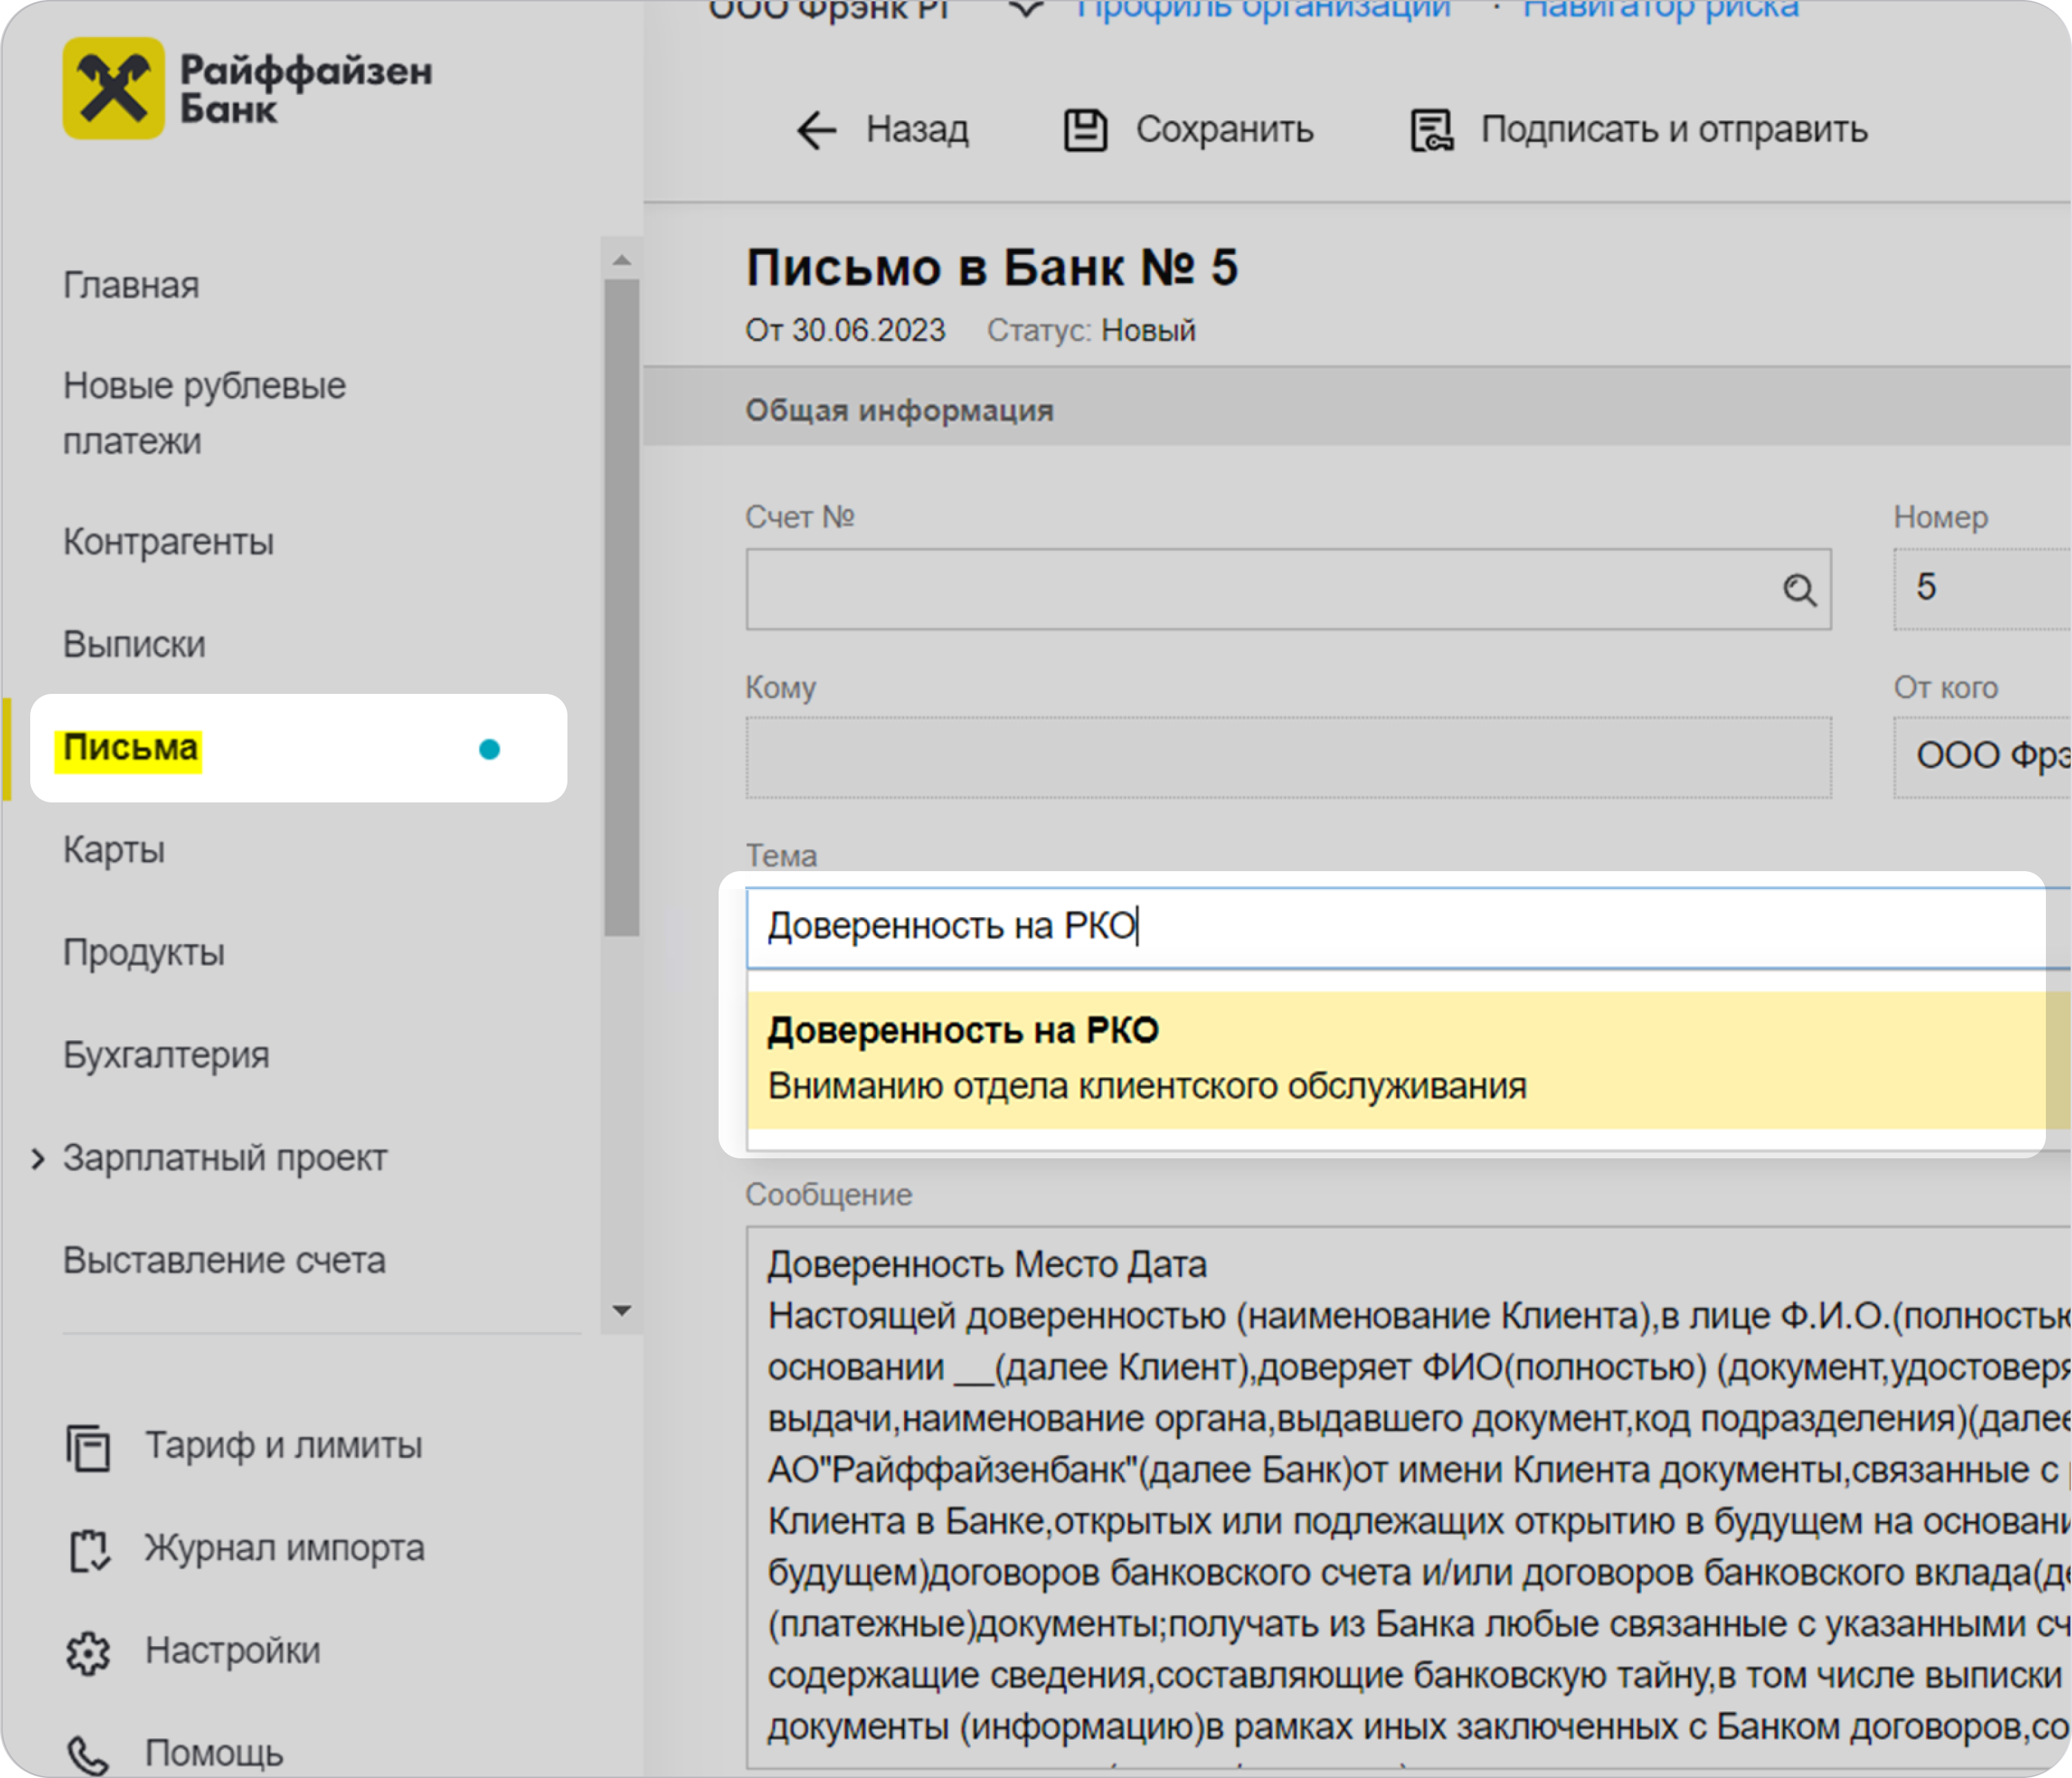The image size is (2072, 1778).
Task: Click the sign and send document icon
Action: (1432, 130)
